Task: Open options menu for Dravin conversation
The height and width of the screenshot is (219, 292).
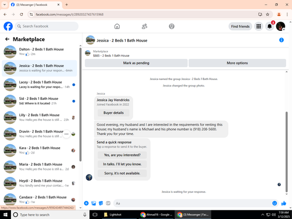Action: point(67,134)
